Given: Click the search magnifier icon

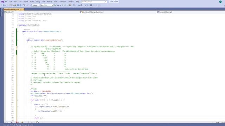Looking at the screenshot, I should tap(105, 2).
